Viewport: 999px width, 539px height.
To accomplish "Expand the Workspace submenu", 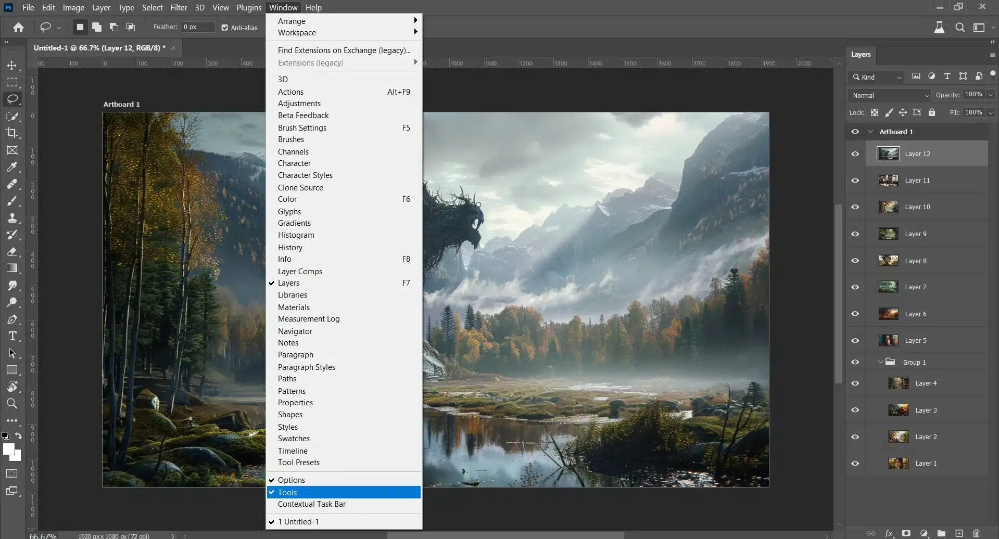I will click(344, 32).
